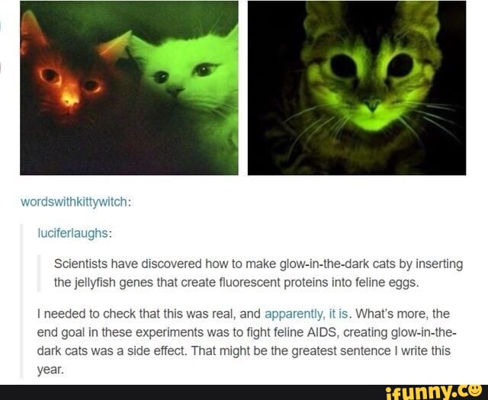The width and height of the screenshot is (488, 400).
Task: Click the ifunny.co watermark logo
Action: pyautogui.click(x=433, y=392)
